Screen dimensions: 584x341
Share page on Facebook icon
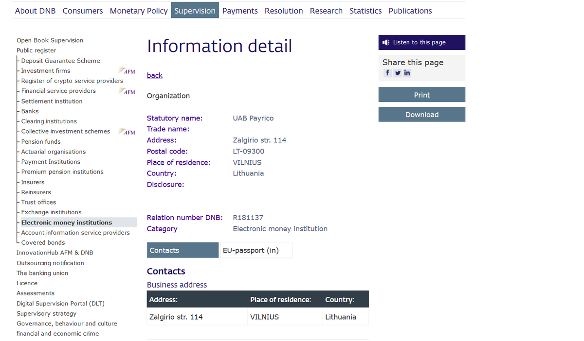pyautogui.click(x=387, y=73)
